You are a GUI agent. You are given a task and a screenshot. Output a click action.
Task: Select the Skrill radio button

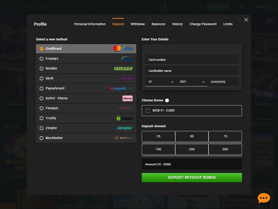coord(41,79)
